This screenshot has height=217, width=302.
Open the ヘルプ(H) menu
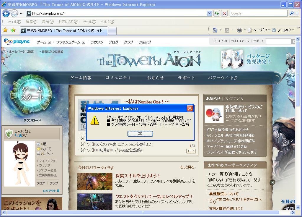tap(107, 22)
